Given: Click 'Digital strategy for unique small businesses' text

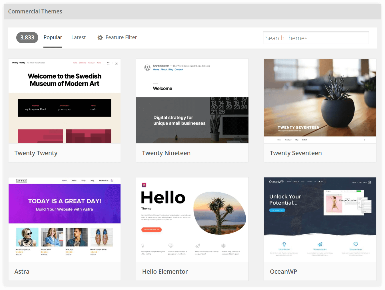Looking at the screenshot, I should (179, 120).
